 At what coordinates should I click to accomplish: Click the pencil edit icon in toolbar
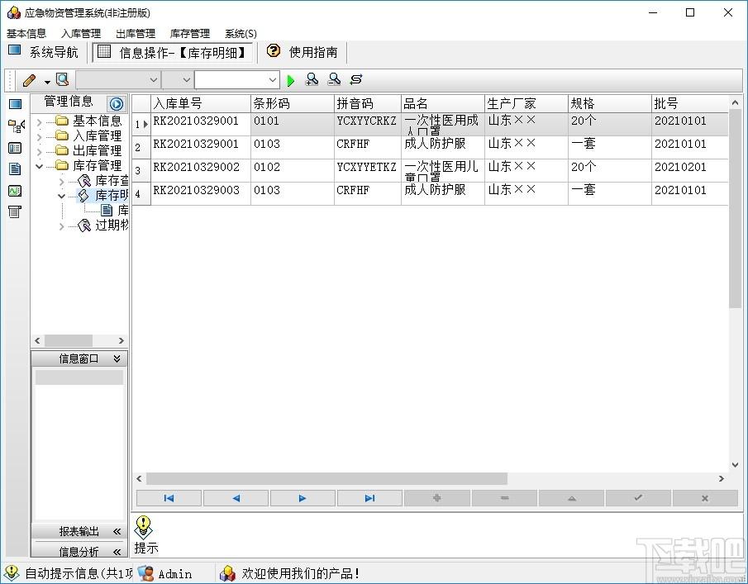(x=29, y=80)
